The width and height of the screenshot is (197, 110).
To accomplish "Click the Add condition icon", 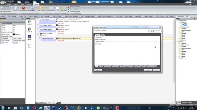I will pyautogui.click(x=2, y=11).
